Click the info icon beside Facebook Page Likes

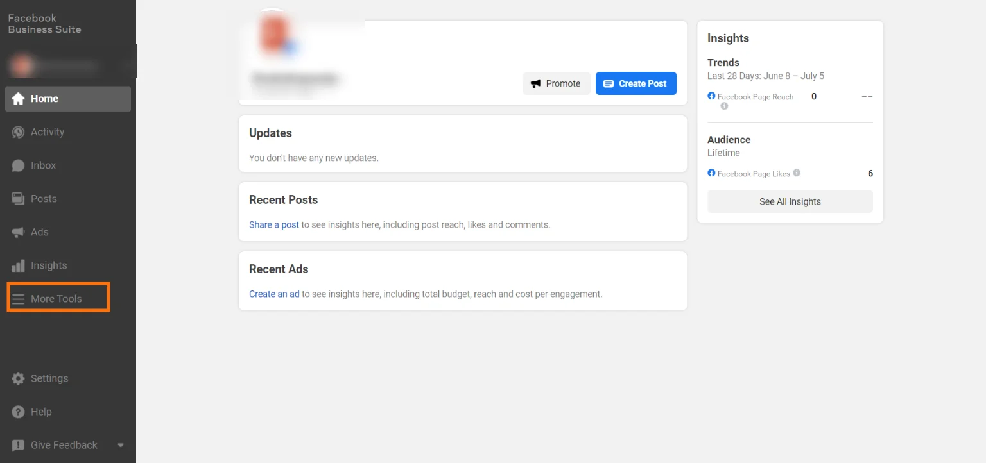(x=797, y=173)
